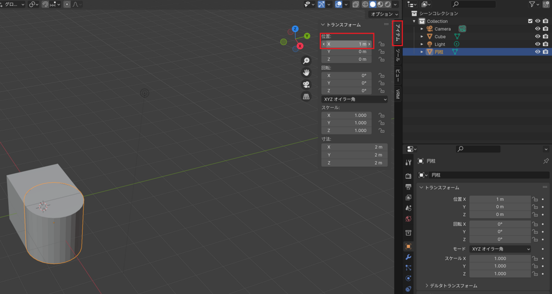This screenshot has width=552, height=294.
Task: Lock position X in sidebar transform
Action: point(381,44)
